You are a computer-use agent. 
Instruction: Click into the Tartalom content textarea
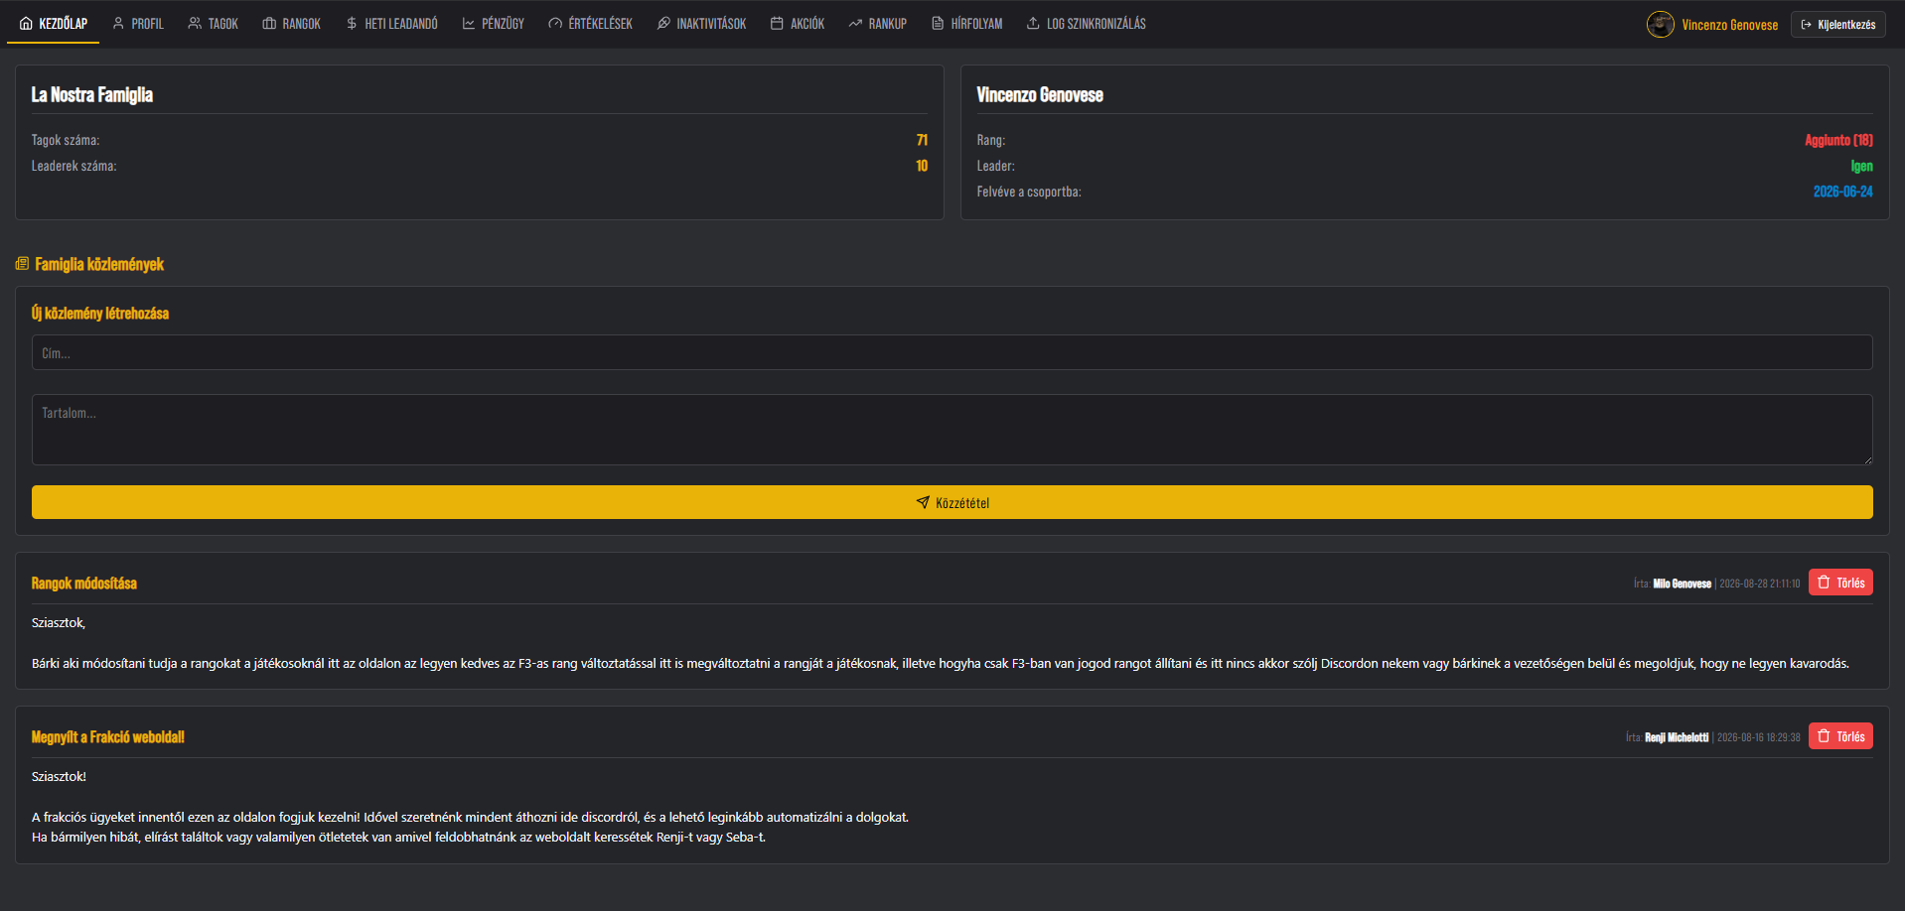click(x=952, y=430)
